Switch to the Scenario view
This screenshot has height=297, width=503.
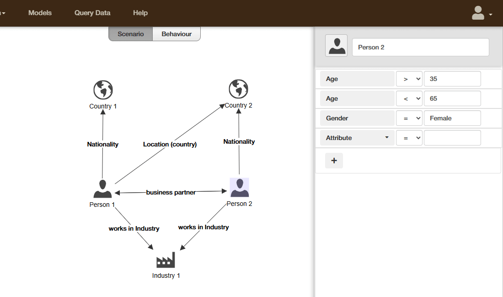[x=131, y=34]
